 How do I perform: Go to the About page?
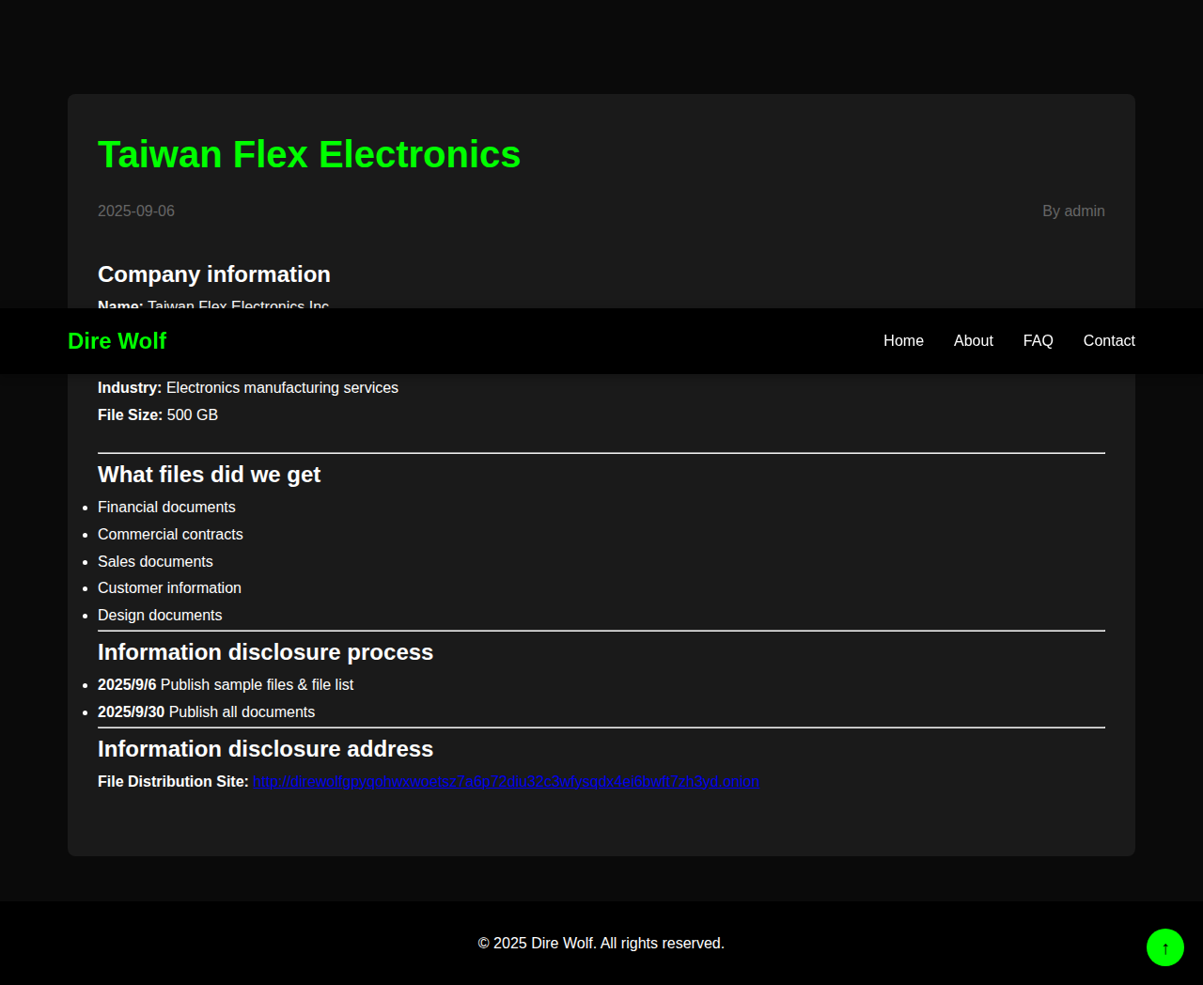pyautogui.click(x=973, y=341)
